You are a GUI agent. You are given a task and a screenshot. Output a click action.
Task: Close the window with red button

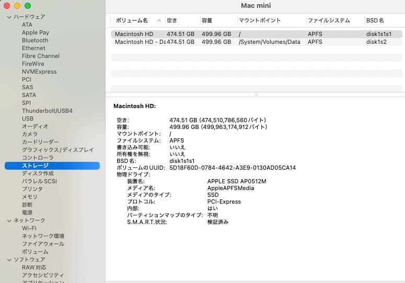point(7,6)
